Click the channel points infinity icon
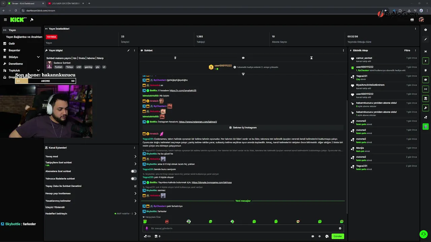This screenshot has height=242, width=431. (x=147, y=236)
